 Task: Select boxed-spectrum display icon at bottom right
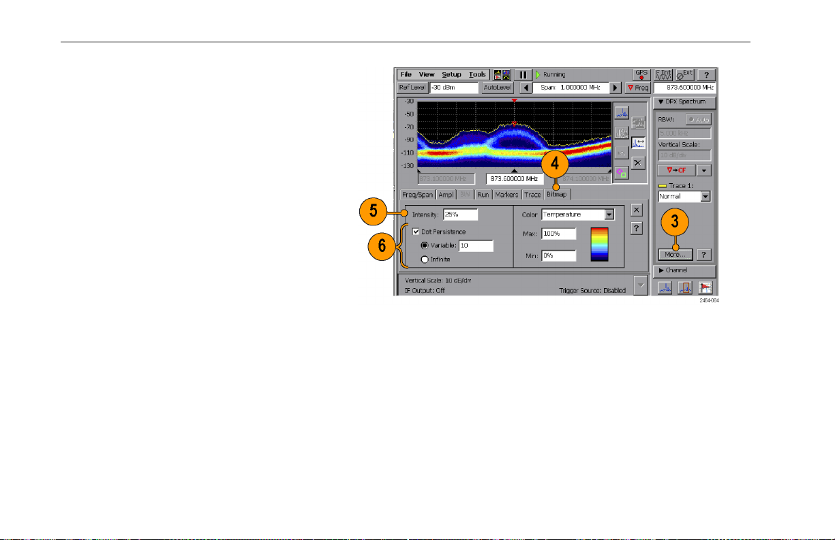(x=685, y=288)
